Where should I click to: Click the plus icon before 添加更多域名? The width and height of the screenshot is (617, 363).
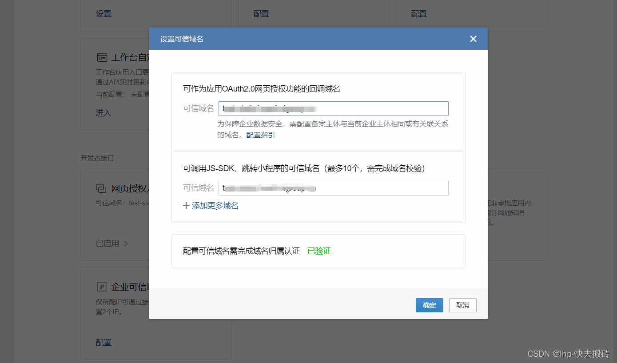click(x=187, y=206)
